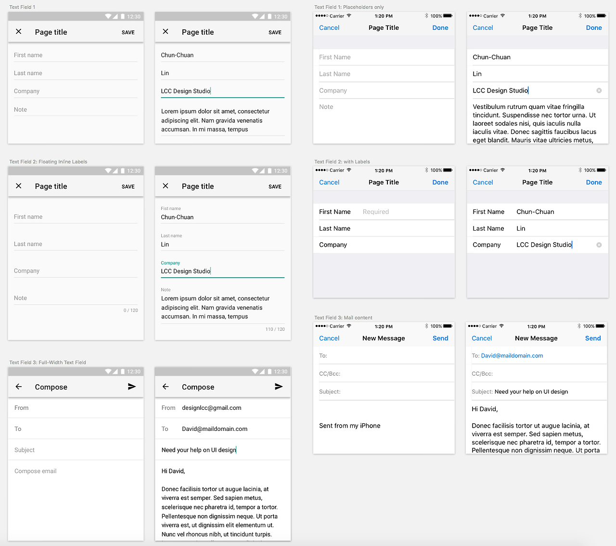The width and height of the screenshot is (616, 546).
Task: Focus empty Last name field, Android Text Field 1
Action: pyautogui.click(x=76, y=73)
